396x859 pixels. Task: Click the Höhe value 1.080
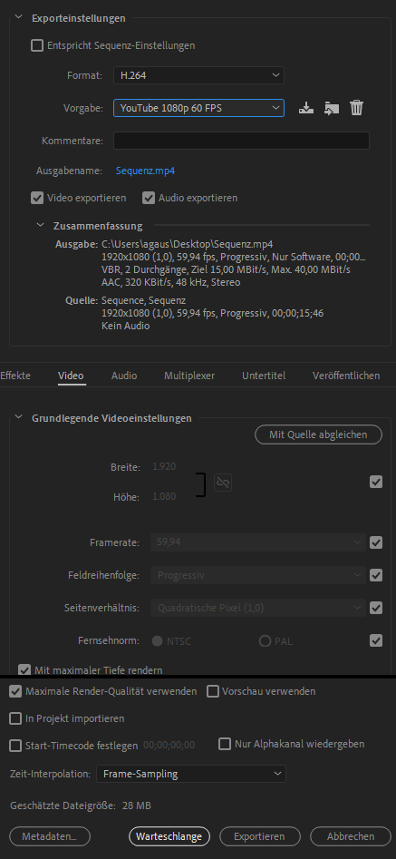coord(164,497)
